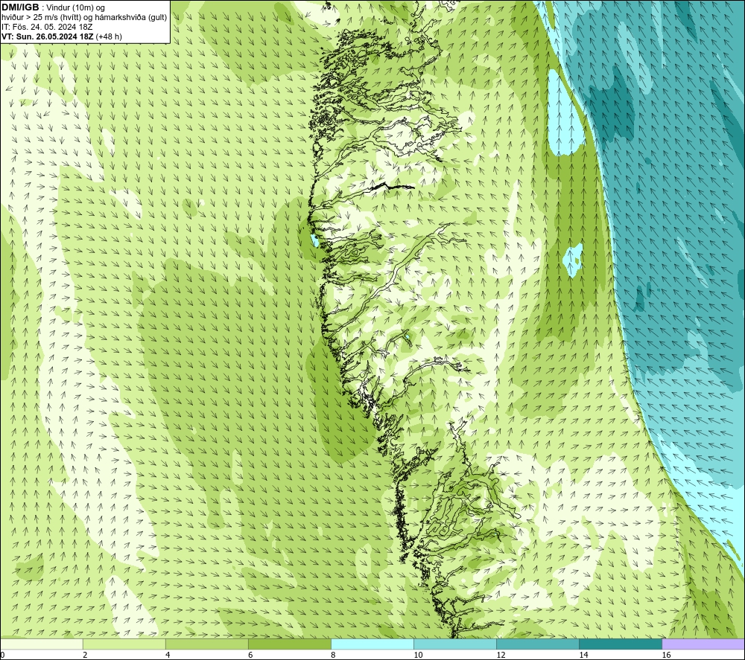The image size is (745, 660).
Task: Choose the 6–8 m/s darker green swatch
Action: click(289, 644)
